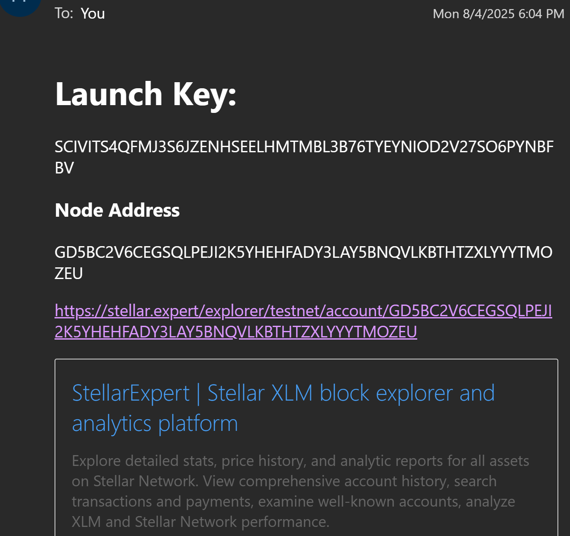Click description line "Explore detailed stats"
Screen dimensions: 570x536
click(x=300, y=461)
